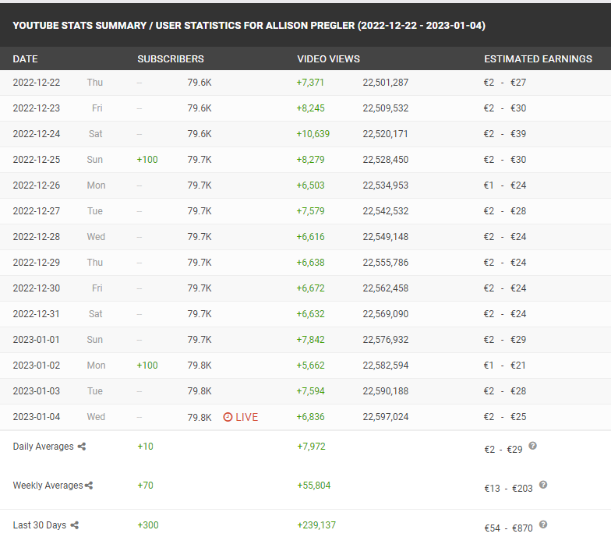Click total views 22,555,786
611x544 pixels.
[386, 263]
